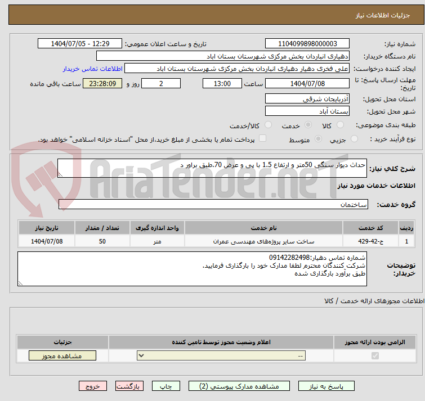Click the response deadline date 1404/07/08 field
The image size is (425, 401).
point(307,83)
